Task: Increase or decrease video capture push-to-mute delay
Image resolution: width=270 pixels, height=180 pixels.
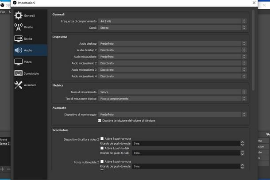Action: click(x=242, y=143)
